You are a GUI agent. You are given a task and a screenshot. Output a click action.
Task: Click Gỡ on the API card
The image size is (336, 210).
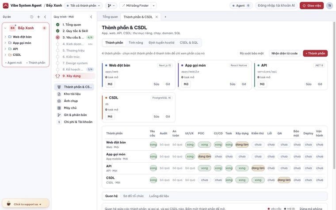tap(320, 84)
